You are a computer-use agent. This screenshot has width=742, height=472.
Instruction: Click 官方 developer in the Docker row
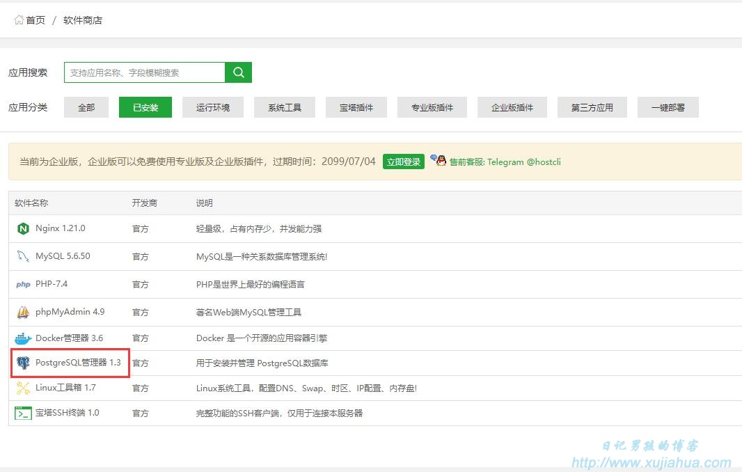point(140,338)
